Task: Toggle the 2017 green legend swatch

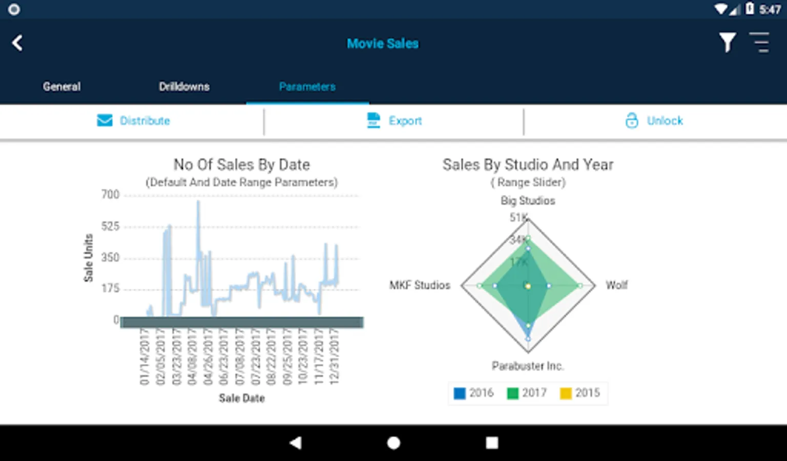Action: [512, 393]
